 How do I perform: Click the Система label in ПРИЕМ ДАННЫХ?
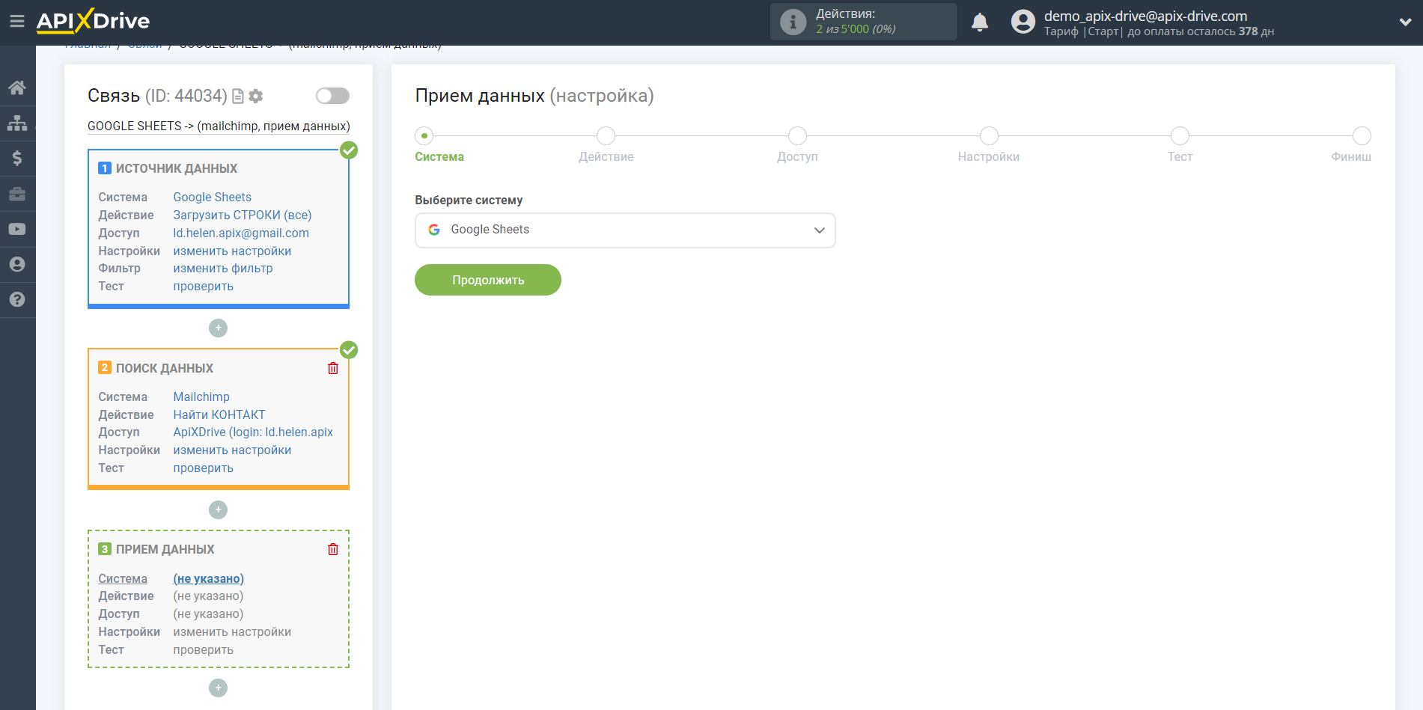pos(123,578)
